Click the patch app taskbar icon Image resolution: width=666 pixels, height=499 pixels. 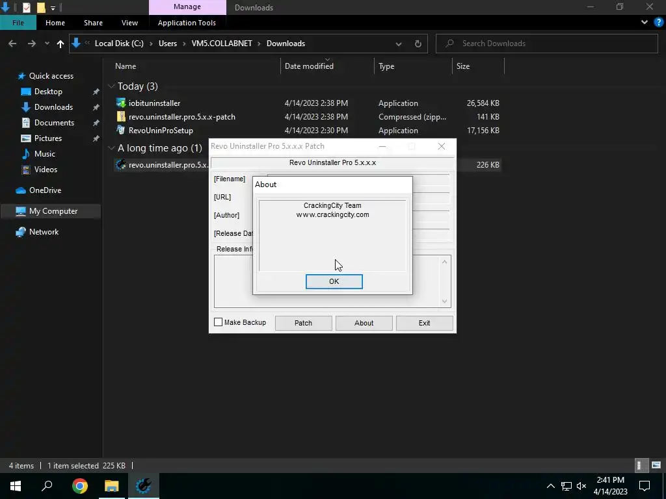pyautogui.click(x=144, y=486)
